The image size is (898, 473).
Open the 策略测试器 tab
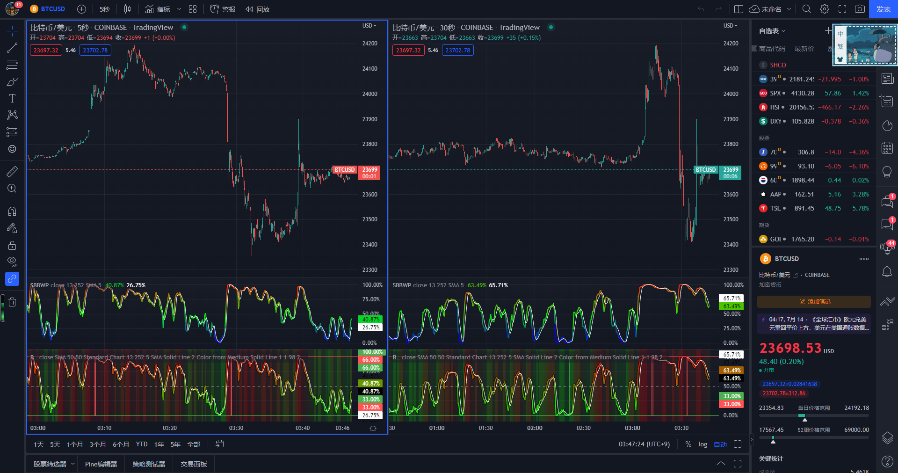pyautogui.click(x=149, y=464)
